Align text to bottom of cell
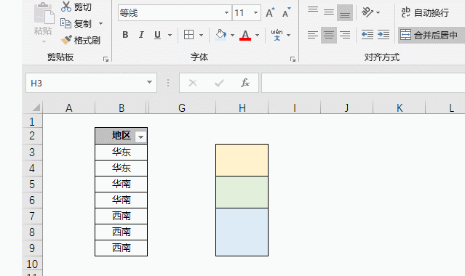 tap(345, 12)
